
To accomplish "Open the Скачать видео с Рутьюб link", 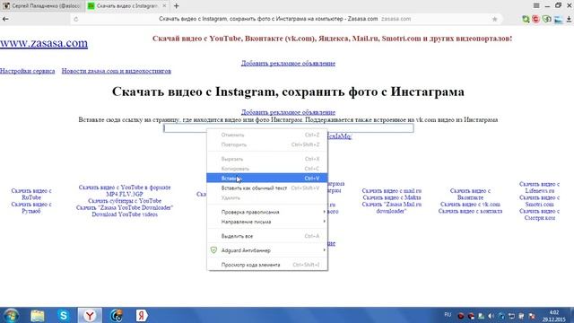I will [31, 207].
